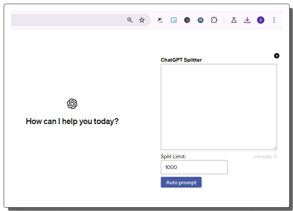
Task: Focus the Split Limit input field
Action: click(x=194, y=167)
